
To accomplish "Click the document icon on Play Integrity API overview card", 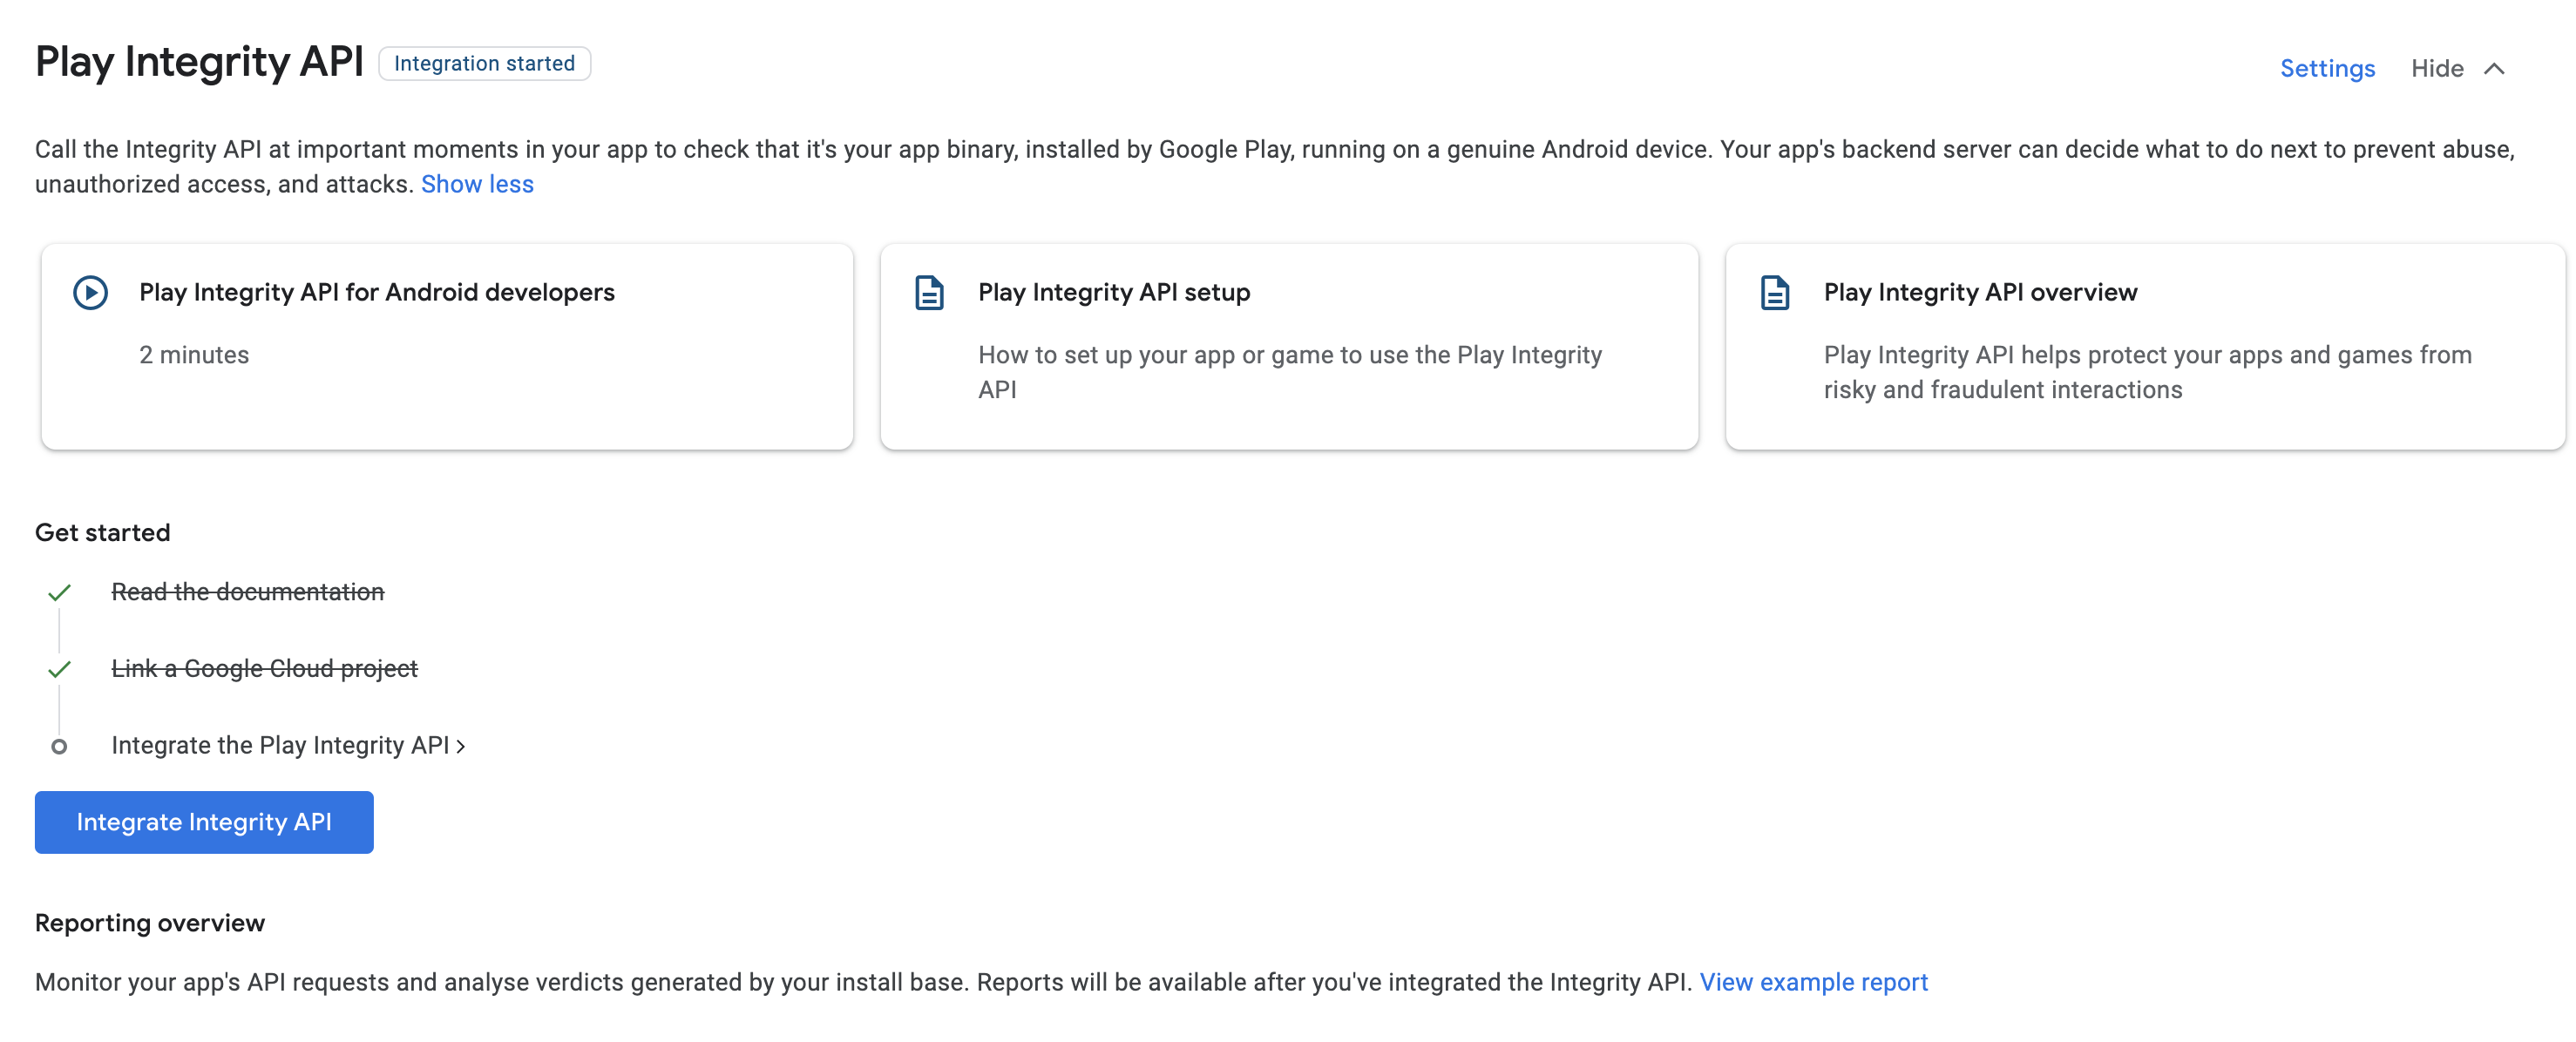I will click(x=1773, y=292).
